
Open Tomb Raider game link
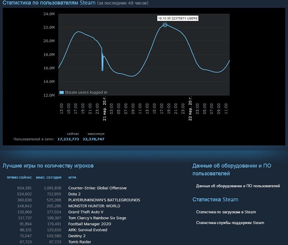pyautogui.click(x=80, y=242)
